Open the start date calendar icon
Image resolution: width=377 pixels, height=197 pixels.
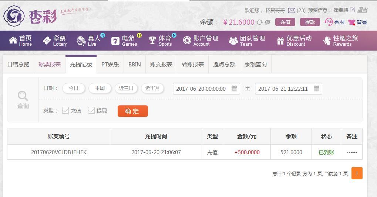point(234,88)
